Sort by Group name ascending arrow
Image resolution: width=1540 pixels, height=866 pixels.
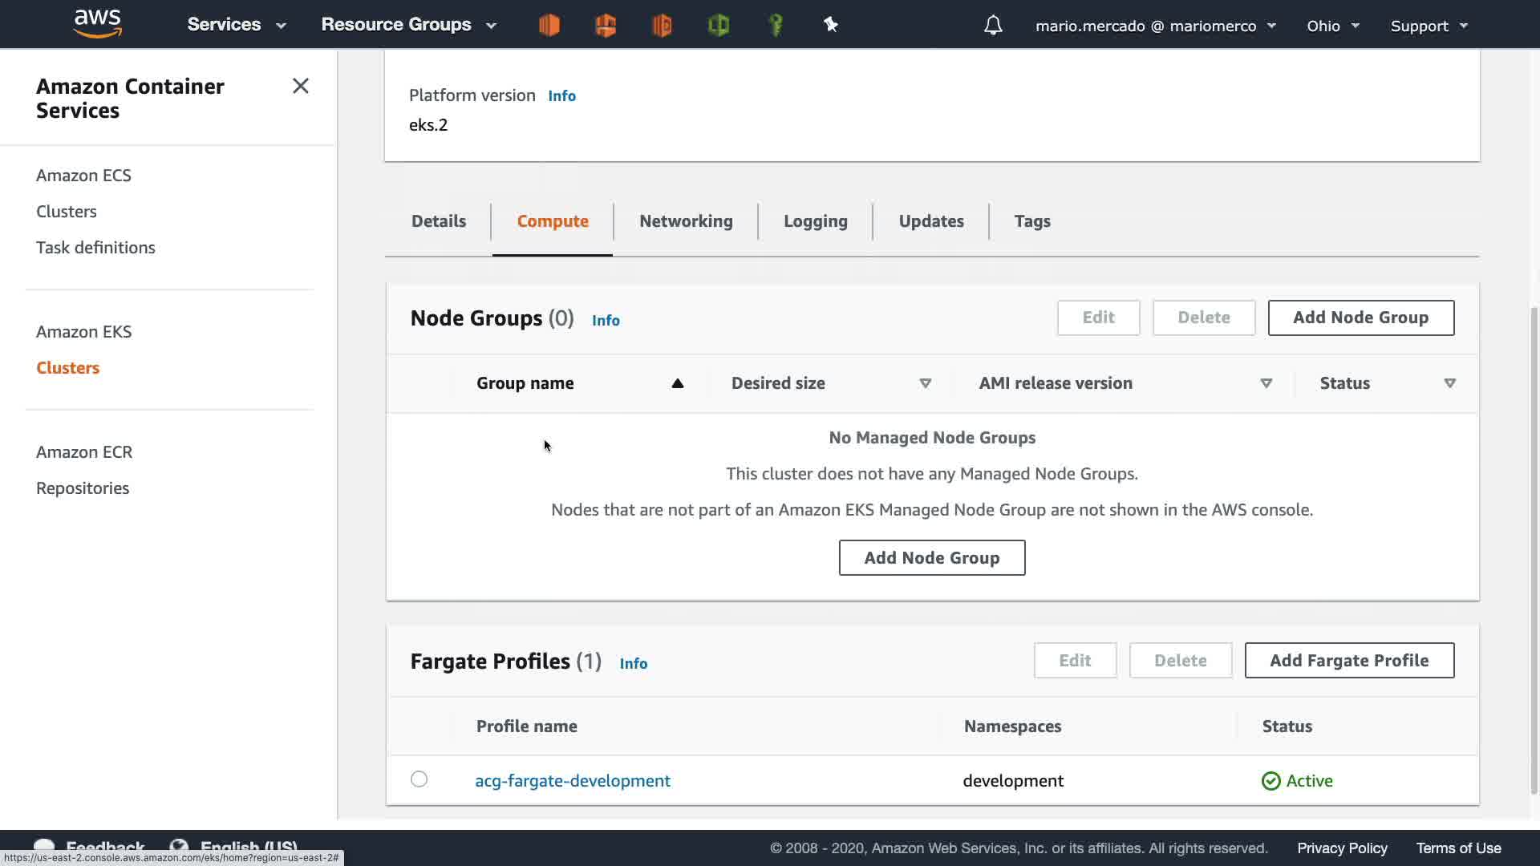[x=677, y=383]
